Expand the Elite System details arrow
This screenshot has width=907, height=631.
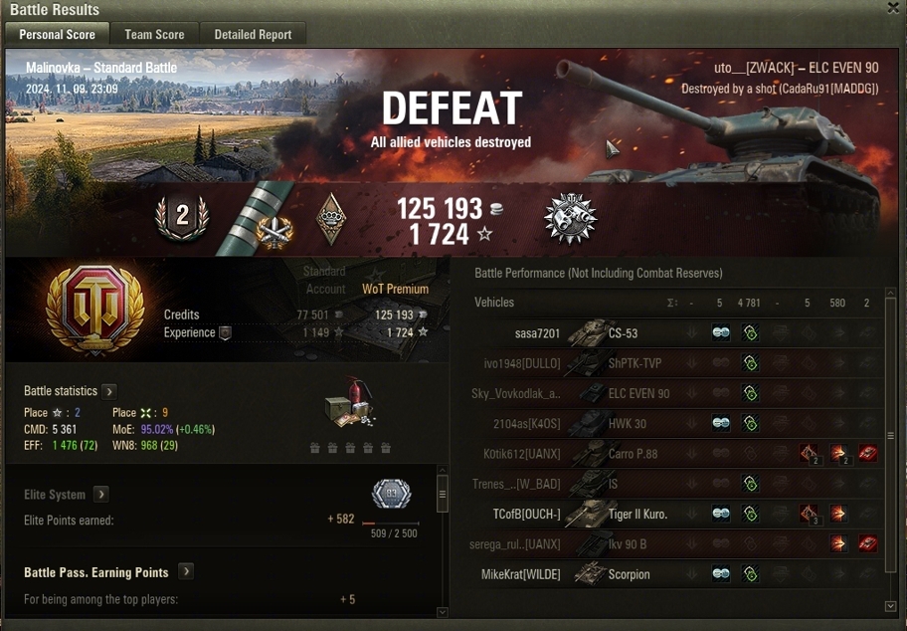tap(101, 495)
